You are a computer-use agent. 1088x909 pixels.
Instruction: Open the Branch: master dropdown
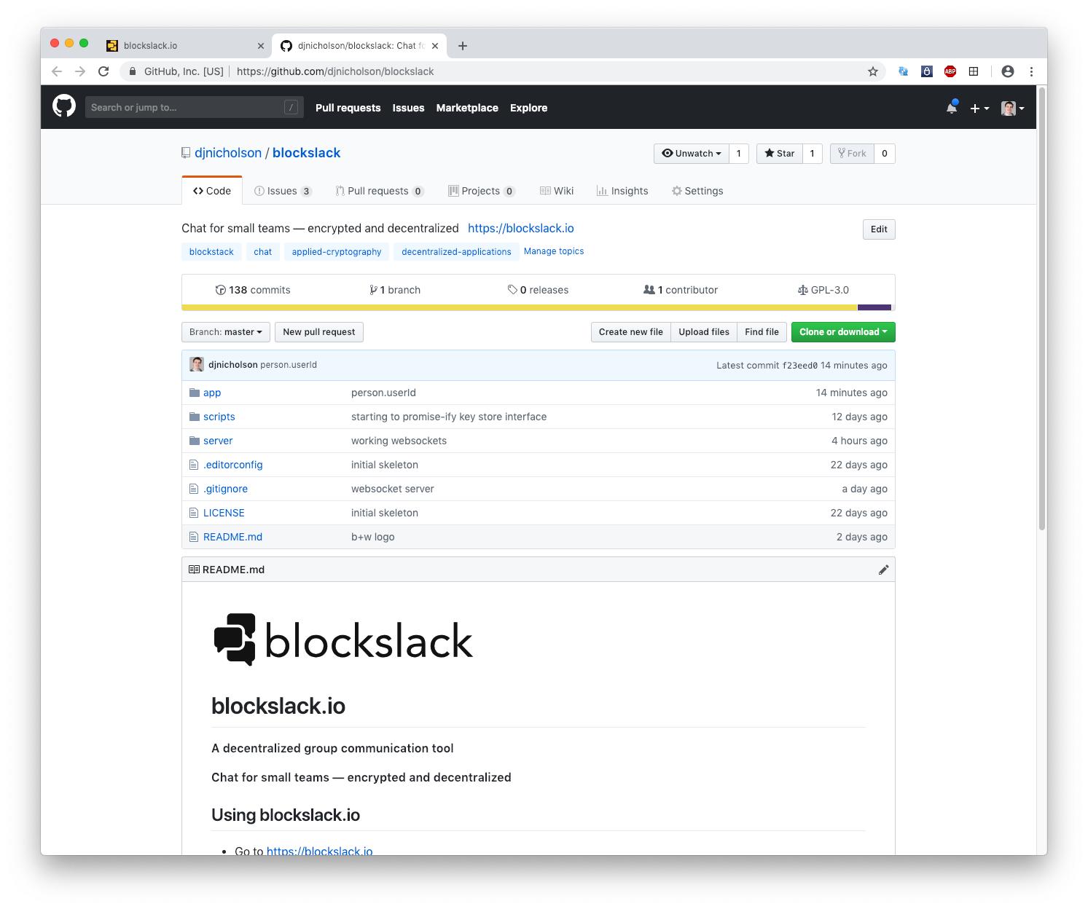[x=225, y=331]
